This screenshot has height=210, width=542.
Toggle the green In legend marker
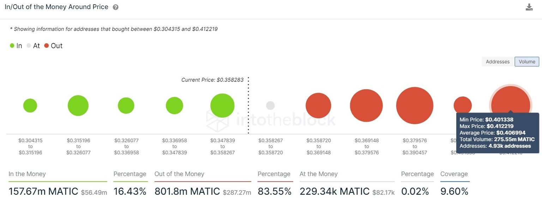(12, 46)
